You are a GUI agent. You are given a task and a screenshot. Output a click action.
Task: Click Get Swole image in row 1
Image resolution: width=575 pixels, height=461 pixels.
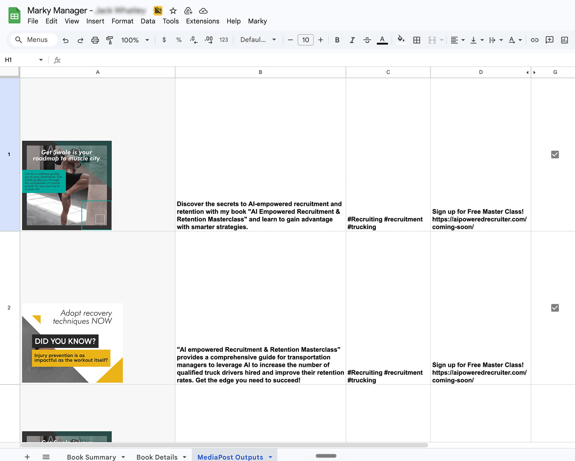tap(67, 185)
